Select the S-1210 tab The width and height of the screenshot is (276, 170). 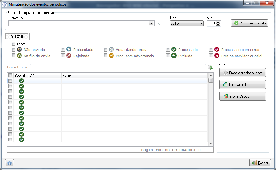17,37
